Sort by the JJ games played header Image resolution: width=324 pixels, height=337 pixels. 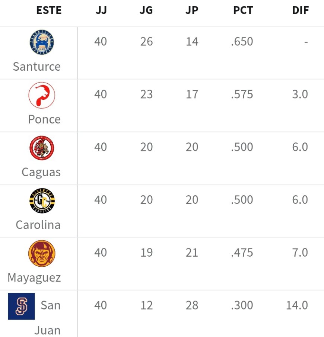tap(101, 10)
